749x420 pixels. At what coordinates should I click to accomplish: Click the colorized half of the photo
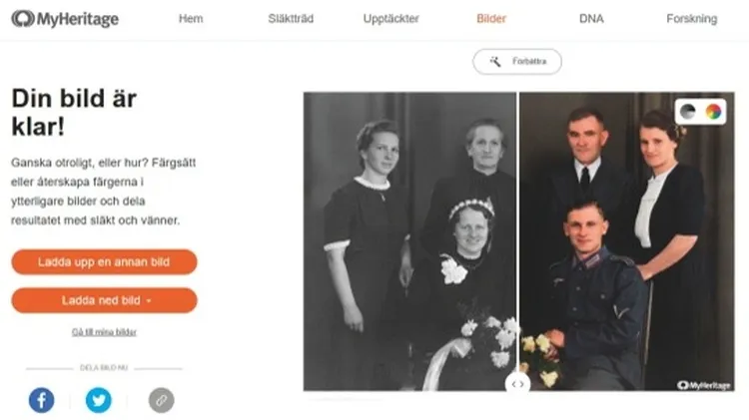627,241
